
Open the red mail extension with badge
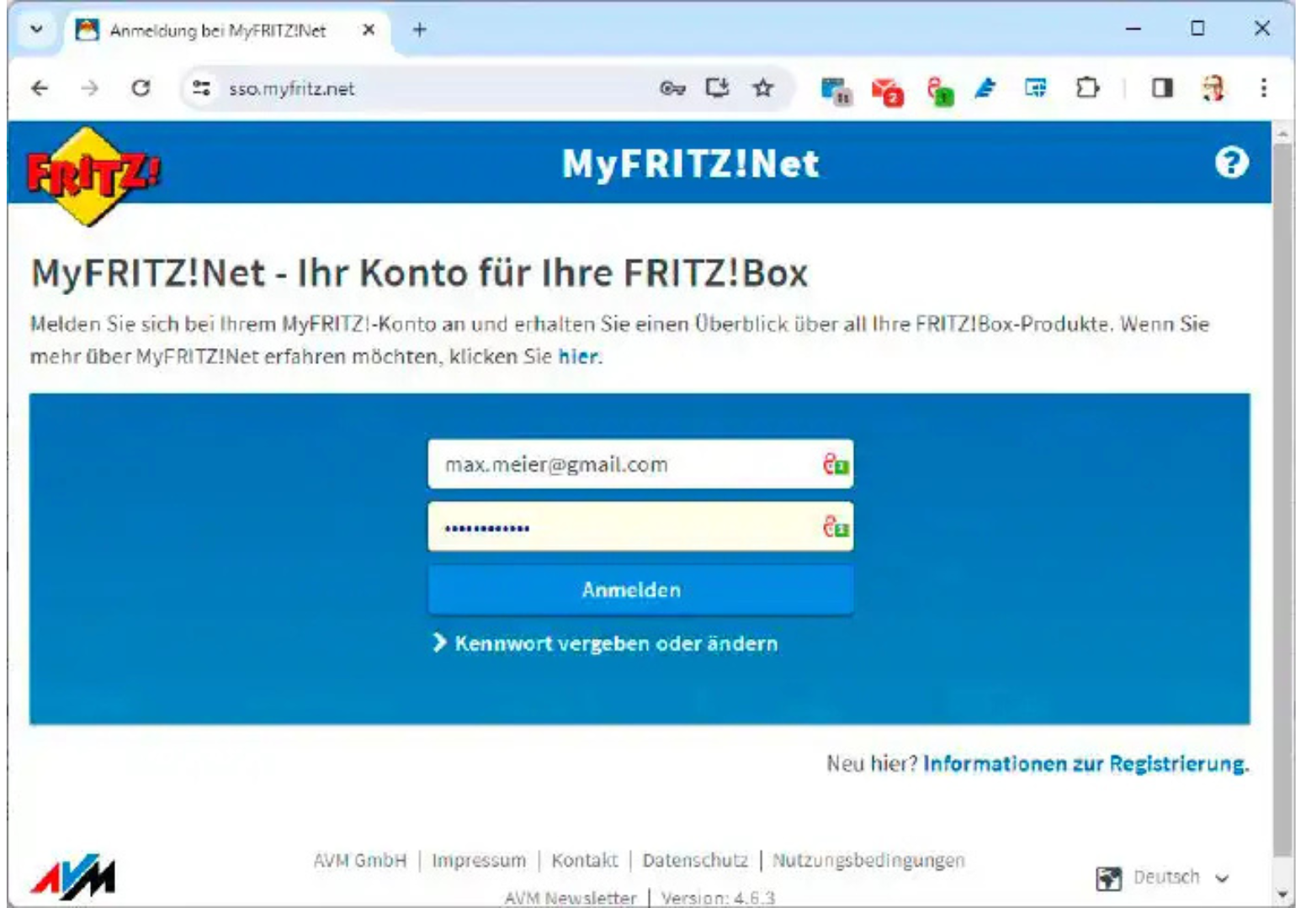[x=887, y=91]
